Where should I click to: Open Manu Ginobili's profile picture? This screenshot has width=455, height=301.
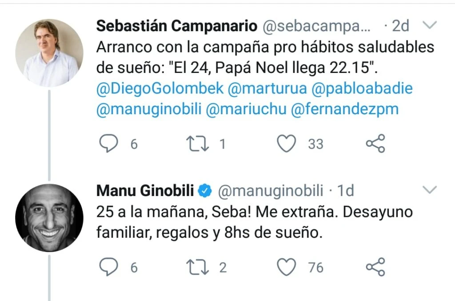(x=49, y=217)
